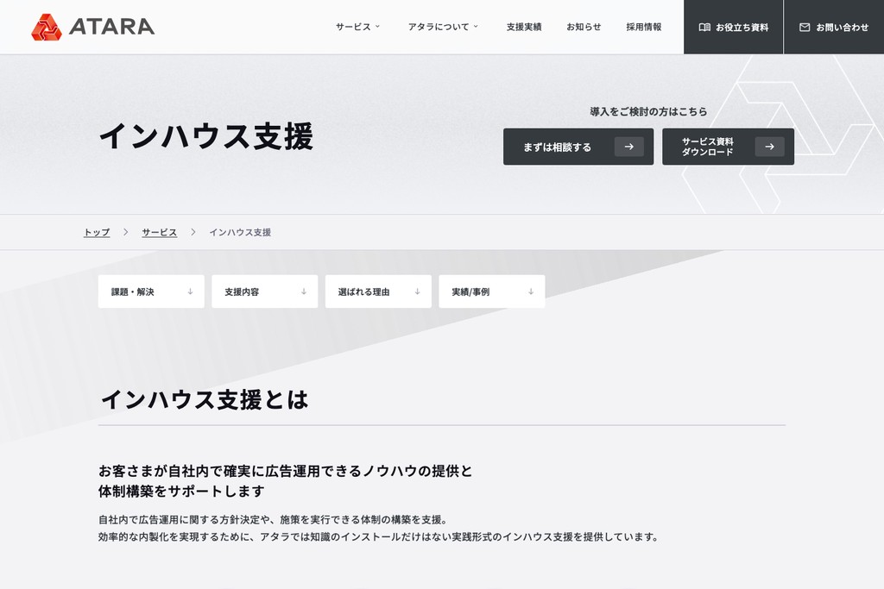Viewport: 884px width, 589px height.
Task: Click the down arrow on 選ばれる理由
Action: pyautogui.click(x=417, y=291)
